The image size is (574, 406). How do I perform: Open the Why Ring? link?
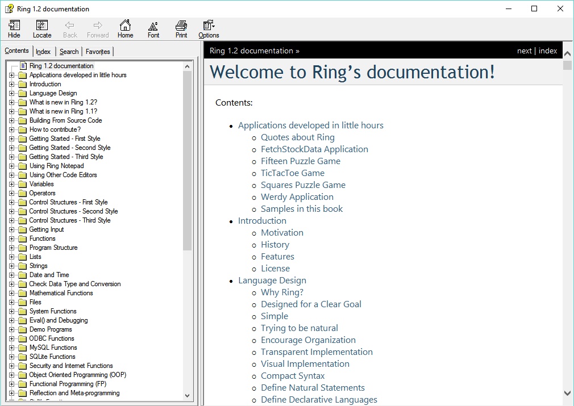282,292
